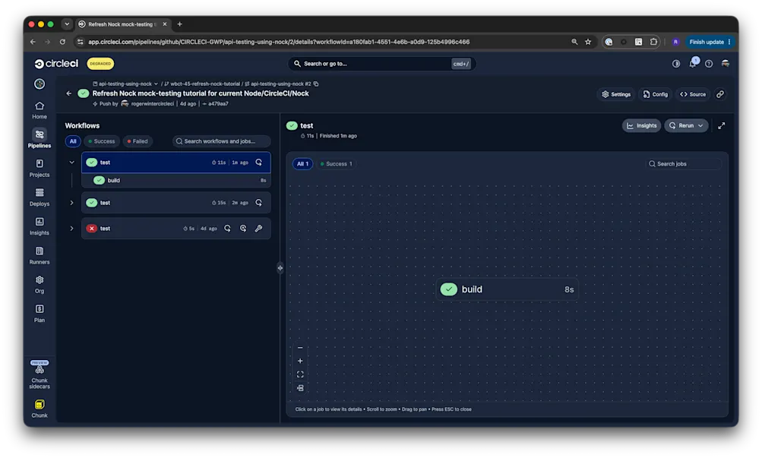Select the All 1 jobs filter

coord(303,163)
